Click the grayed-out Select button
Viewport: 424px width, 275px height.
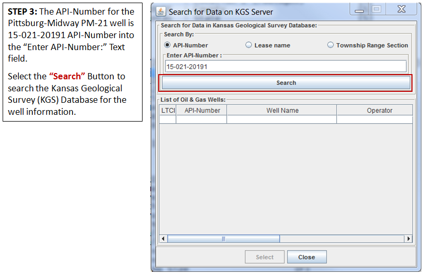(x=264, y=257)
